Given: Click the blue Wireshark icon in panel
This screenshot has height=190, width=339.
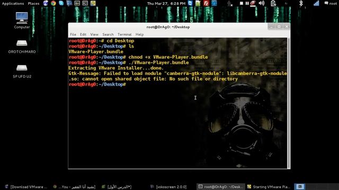Looking at the screenshot, I should coord(214,3).
